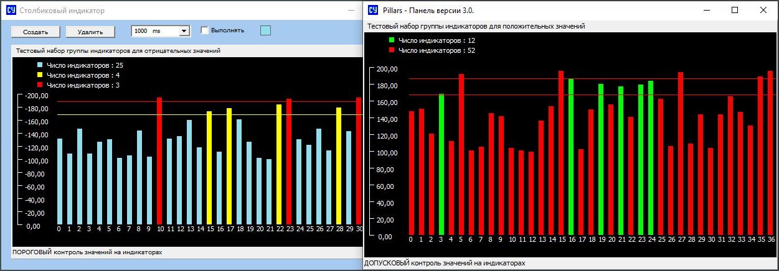Click the app icon of the Столбиковый индикатор window

point(10,10)
